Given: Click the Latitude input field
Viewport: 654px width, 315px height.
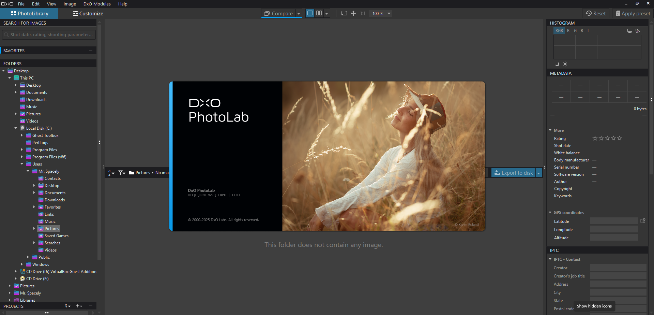Looking at the screenshot, I should [614, 221].
